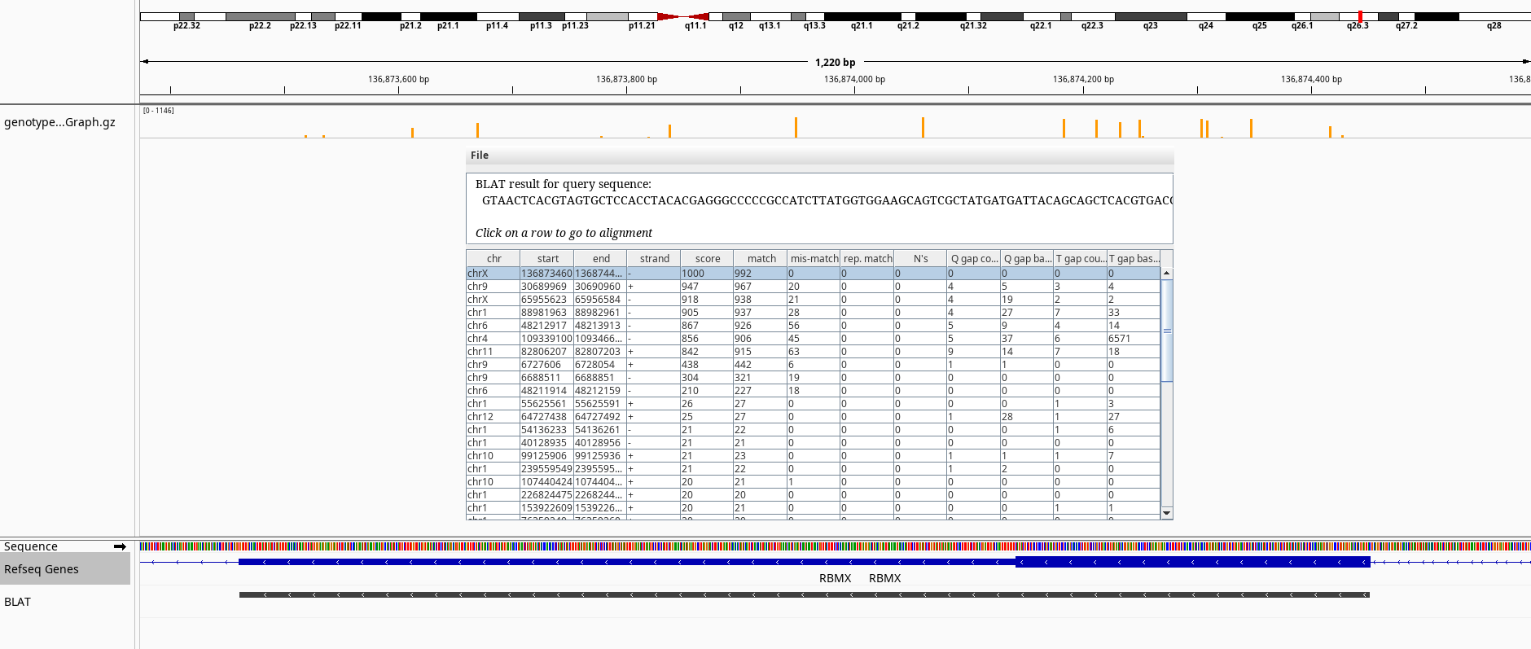1531x649 pixels.
Task: Click the rep. match column header
Action: click(x=867, y=259)
